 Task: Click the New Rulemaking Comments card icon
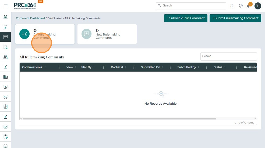tap(87, 34)
